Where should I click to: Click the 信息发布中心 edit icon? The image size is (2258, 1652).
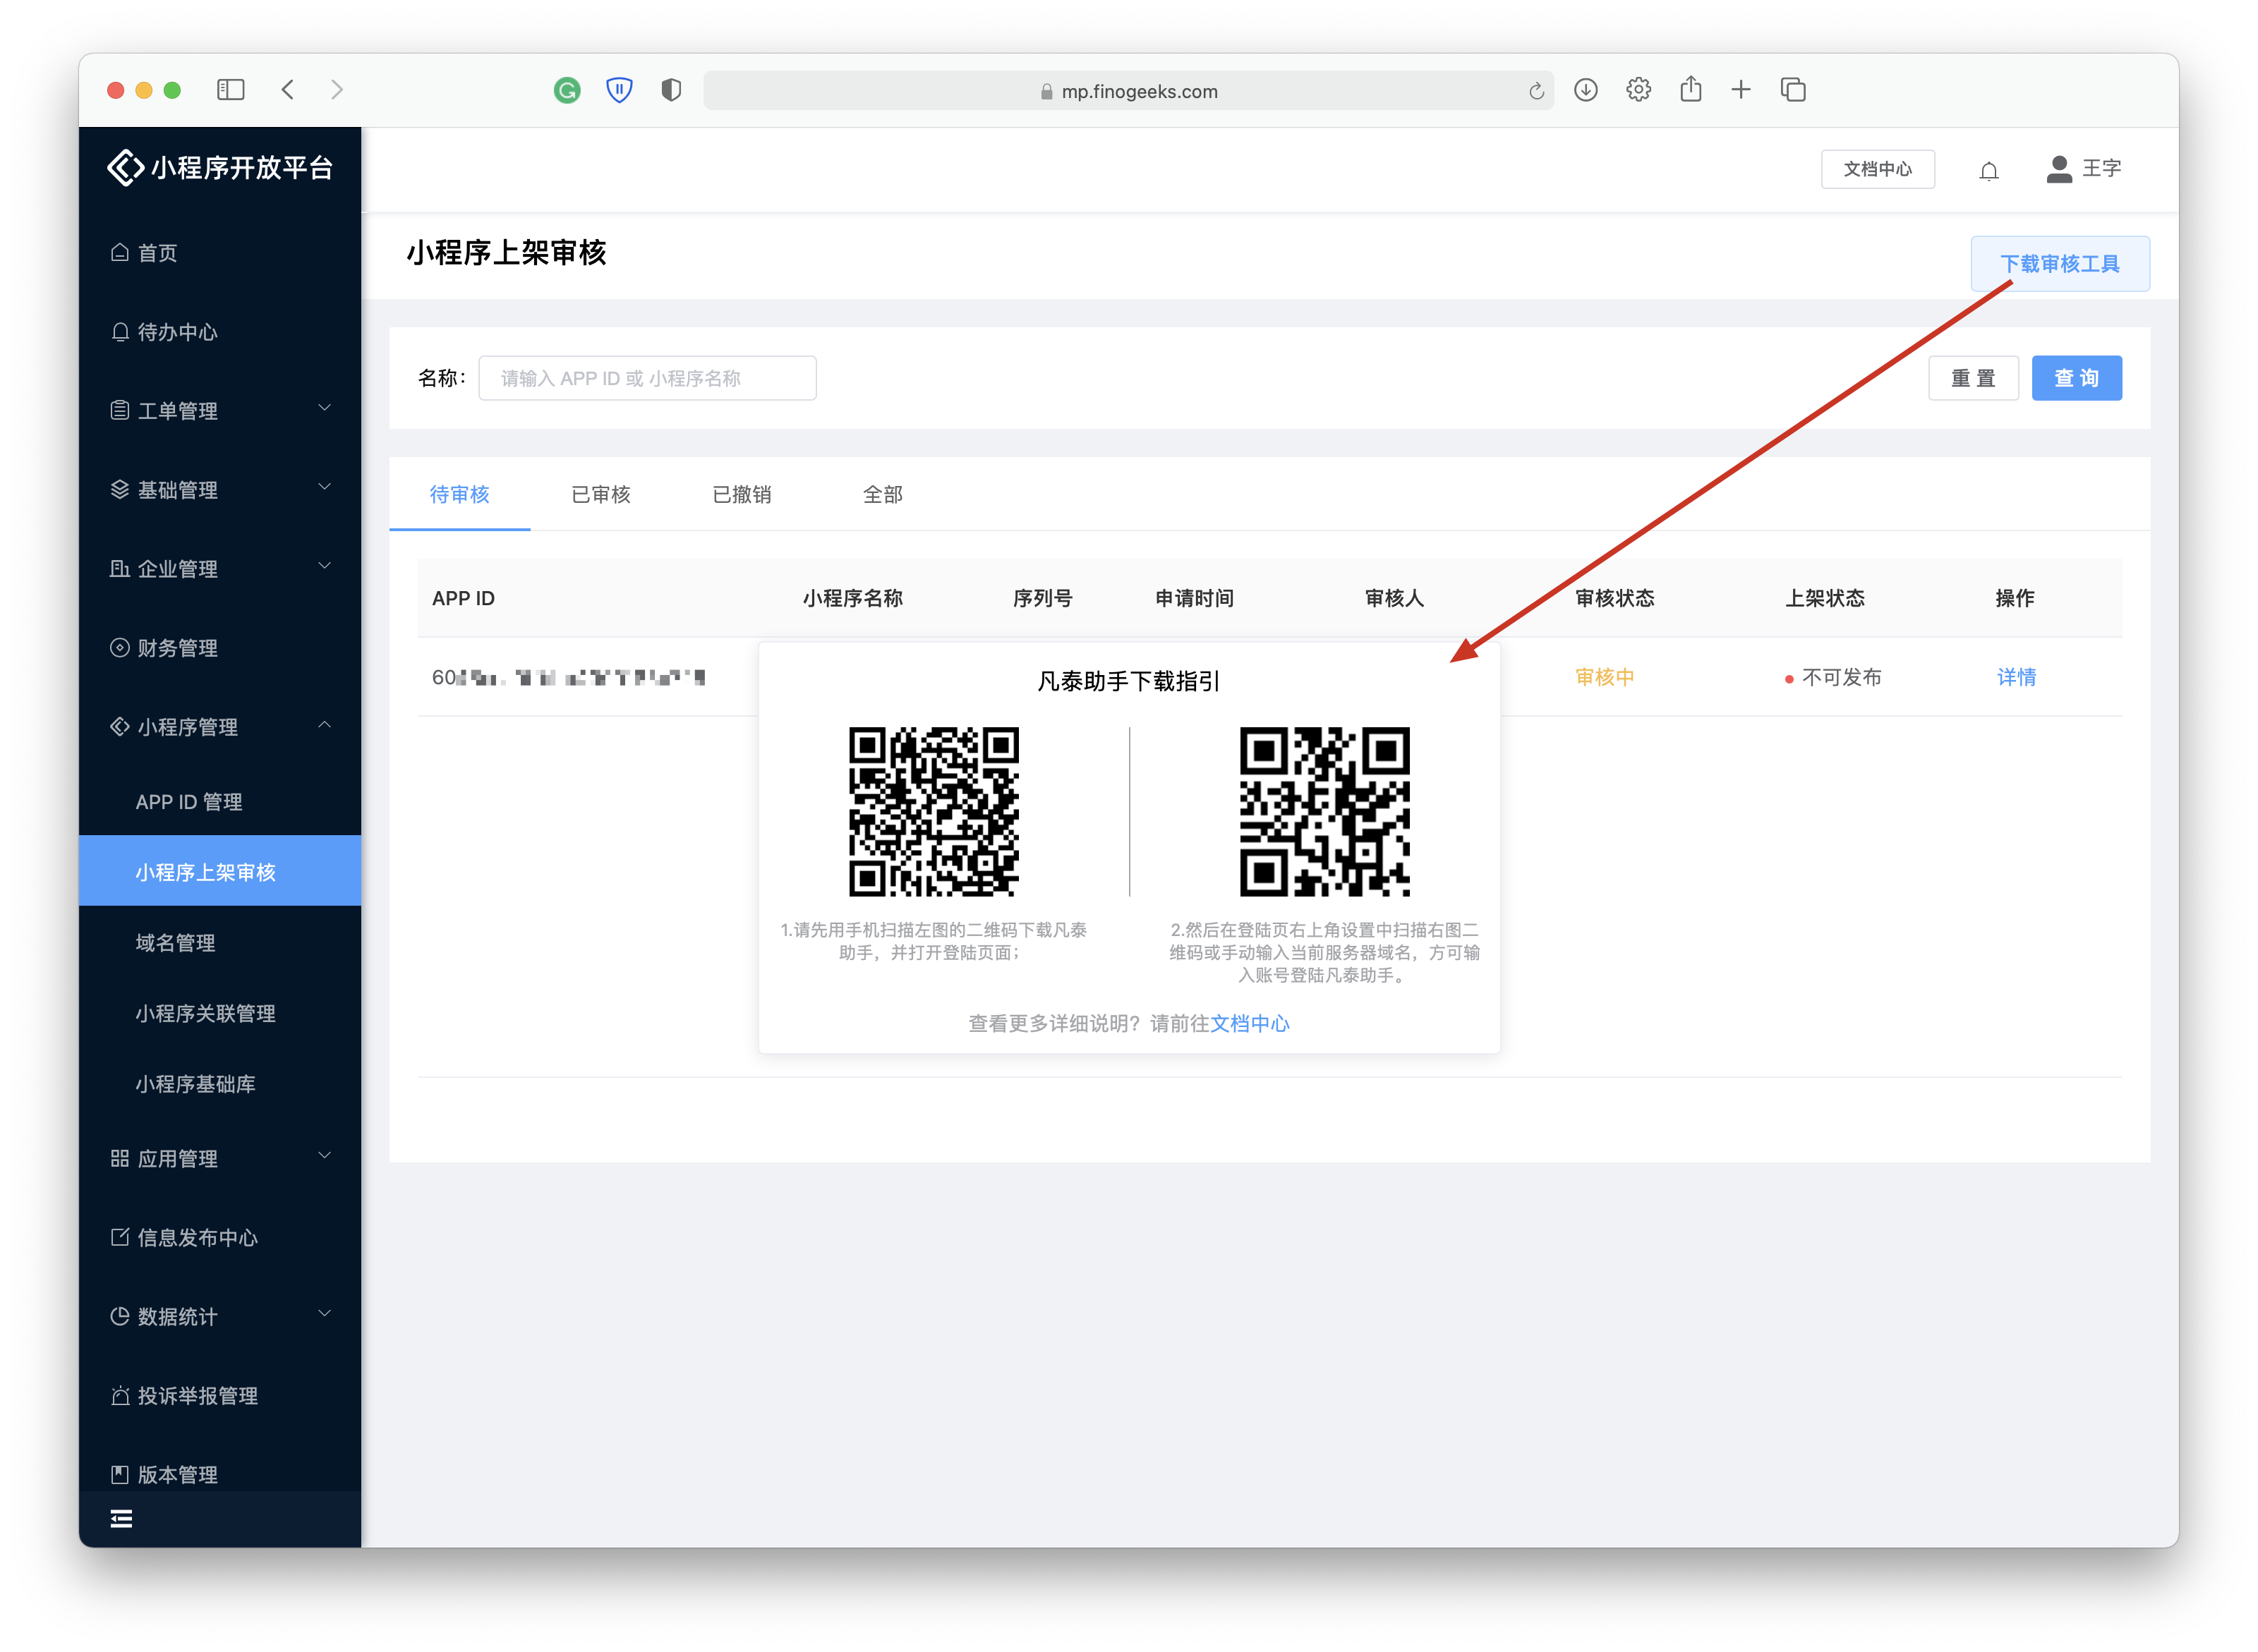120,1237
